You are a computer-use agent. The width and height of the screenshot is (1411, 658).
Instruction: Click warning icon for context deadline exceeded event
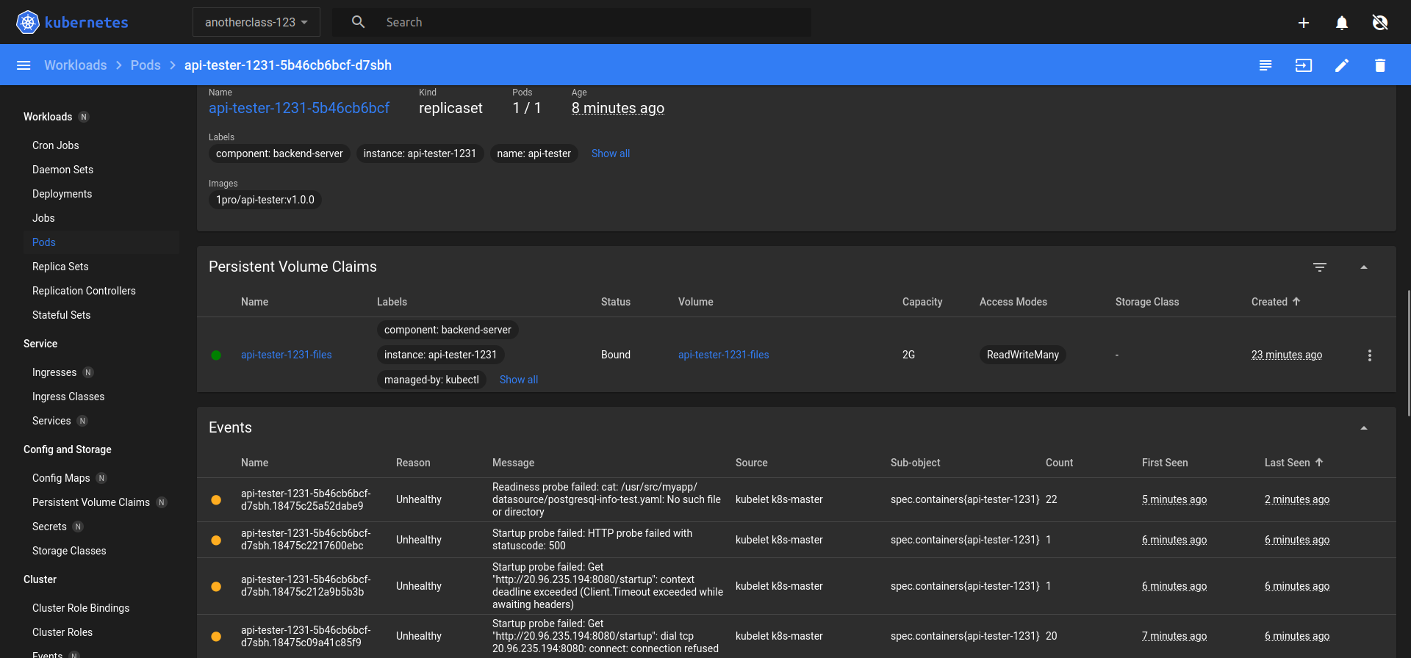[x=216, y=587]
